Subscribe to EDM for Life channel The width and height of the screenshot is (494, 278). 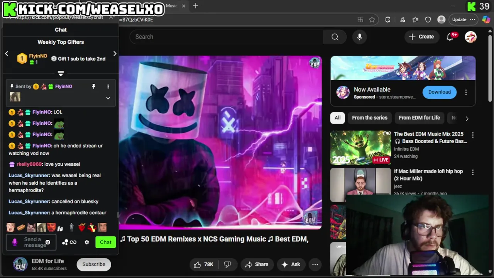coord(94,264)
